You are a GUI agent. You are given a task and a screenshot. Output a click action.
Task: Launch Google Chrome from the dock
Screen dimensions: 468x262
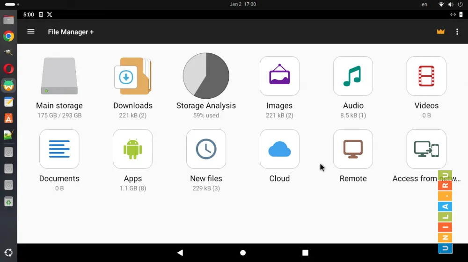point(8,36)
